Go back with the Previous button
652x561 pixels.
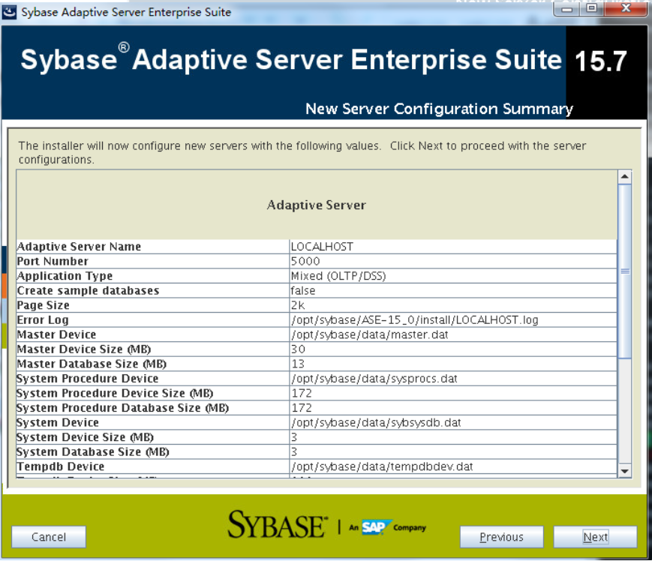[x=501, y=537]
